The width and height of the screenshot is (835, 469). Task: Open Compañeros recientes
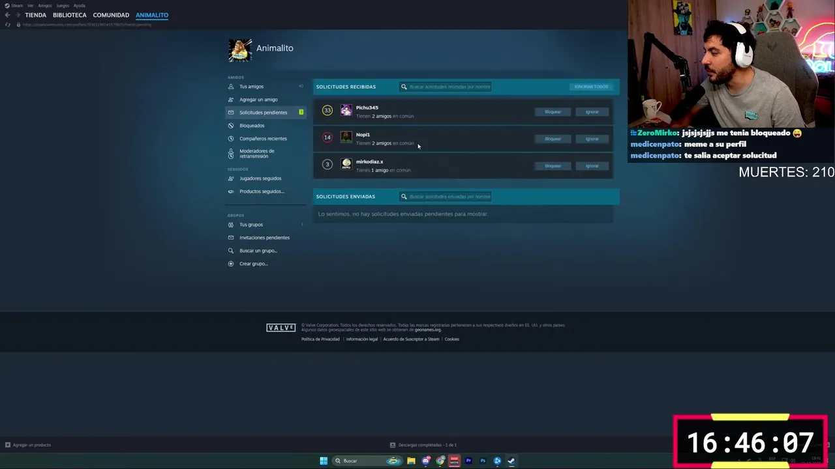[x=263, y=139]
